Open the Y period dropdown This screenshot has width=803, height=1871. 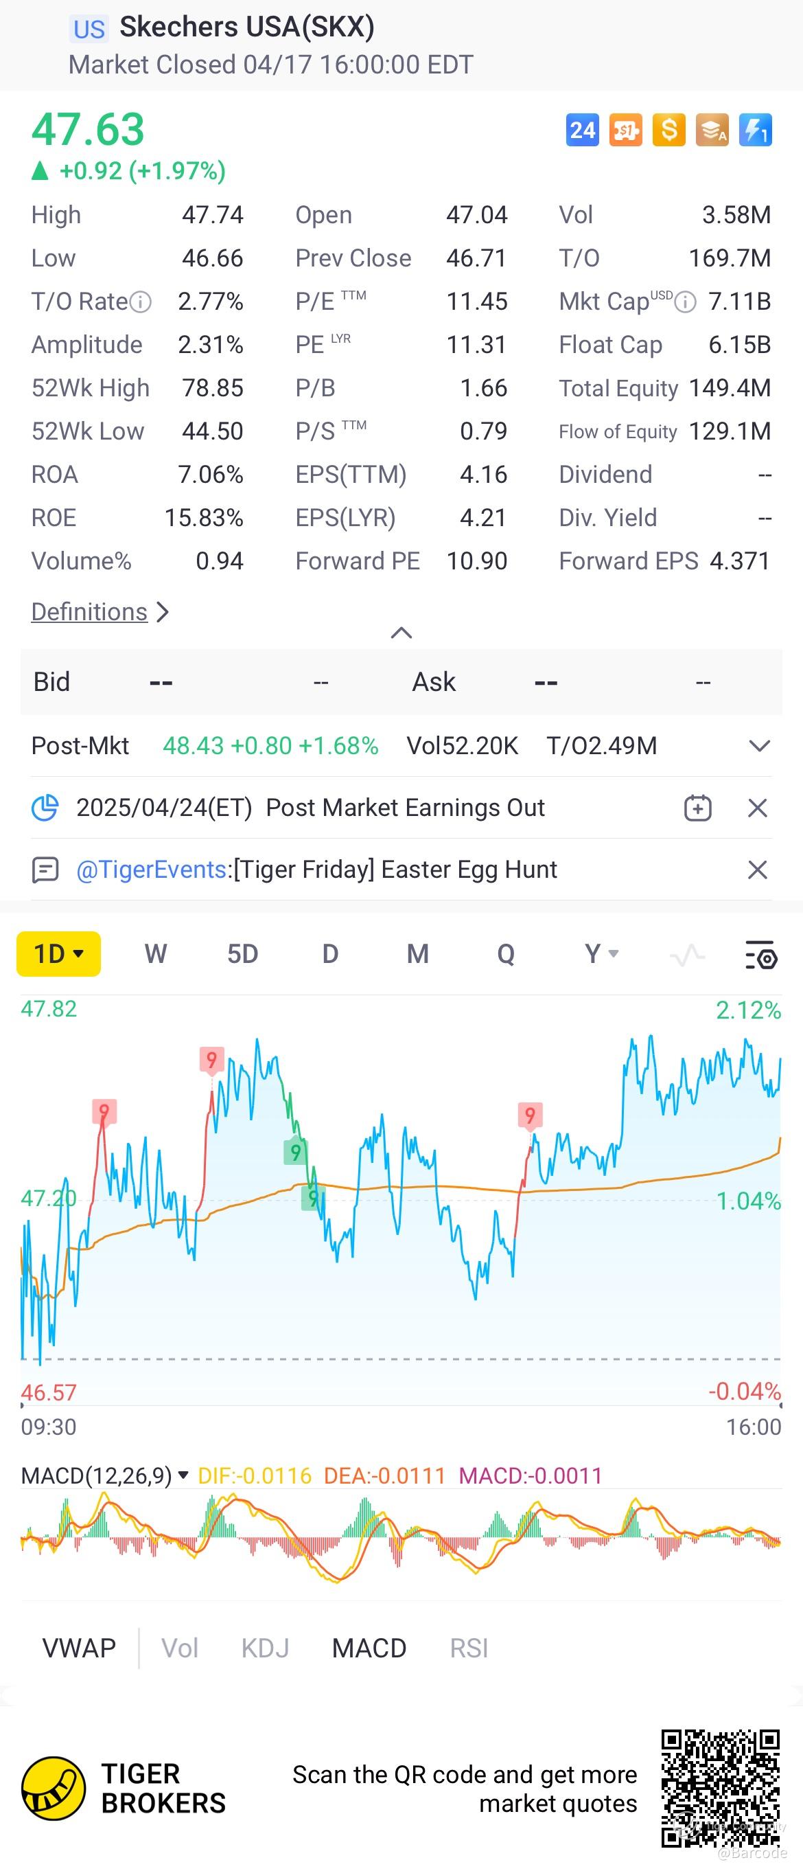[601, 953]
